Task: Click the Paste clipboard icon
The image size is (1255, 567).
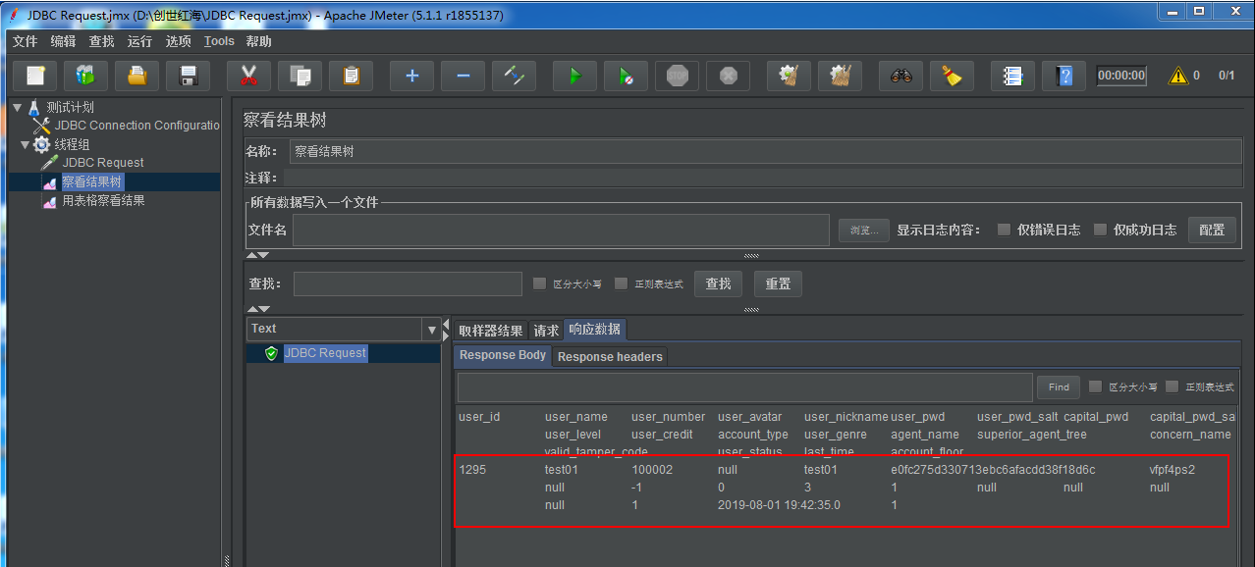Action: click(351, 76)
